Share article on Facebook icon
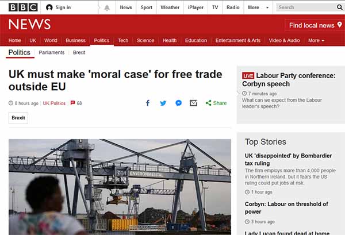 point(148,103)
